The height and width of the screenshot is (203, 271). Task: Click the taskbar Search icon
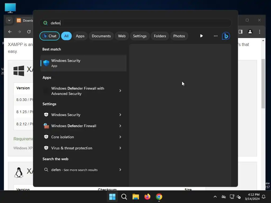(x=124, y=197)
